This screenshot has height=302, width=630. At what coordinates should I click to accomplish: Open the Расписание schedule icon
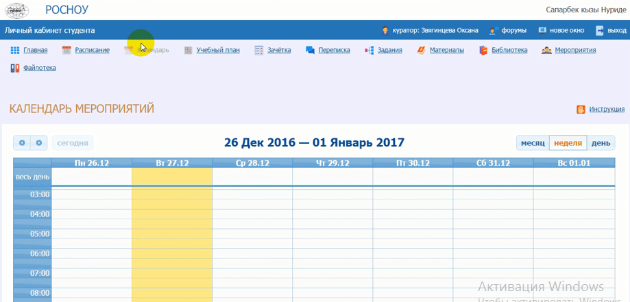(66, 50)
